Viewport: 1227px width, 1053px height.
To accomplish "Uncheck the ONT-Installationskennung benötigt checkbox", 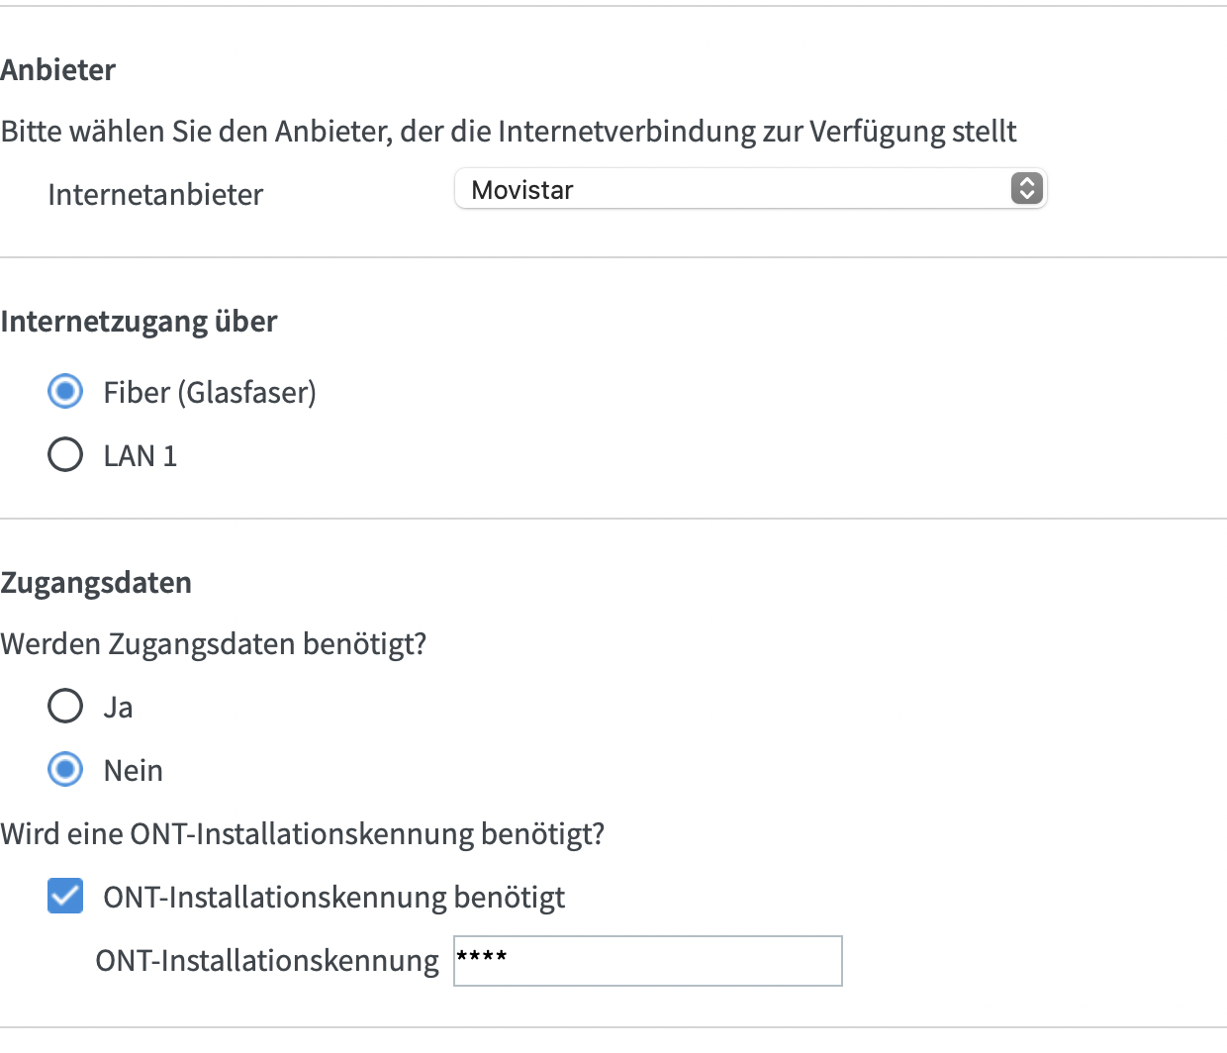I will [65, 897].
